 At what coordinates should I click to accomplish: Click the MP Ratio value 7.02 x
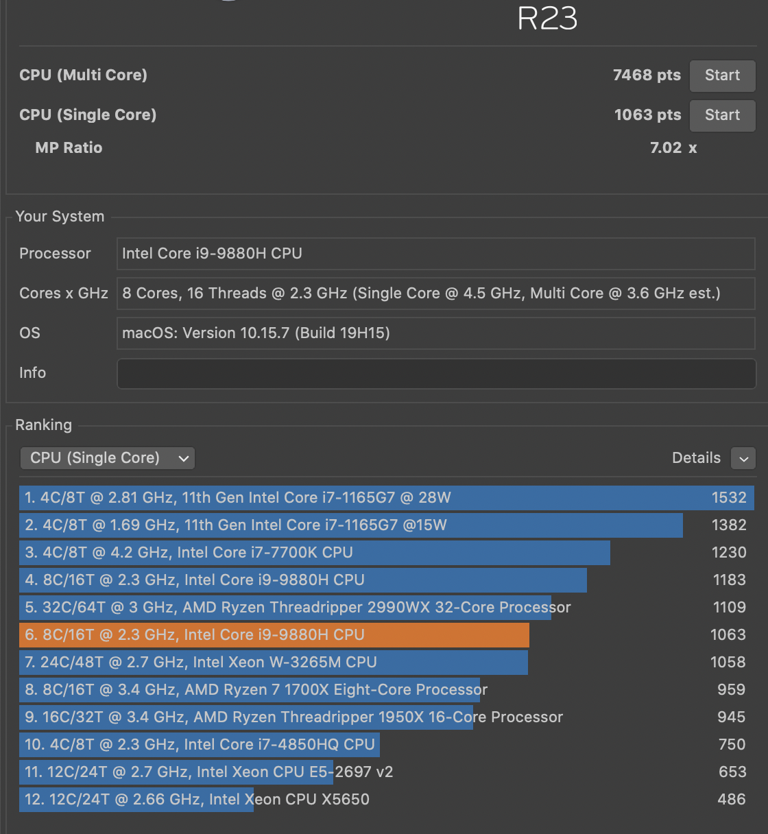673,148
